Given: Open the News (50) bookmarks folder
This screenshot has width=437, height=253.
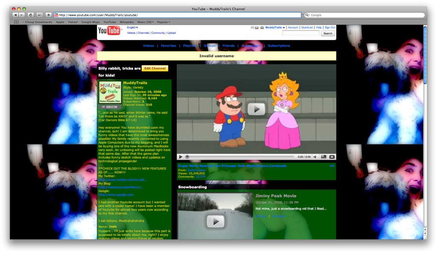Looking at the screenshot, I should click(146, 22).
